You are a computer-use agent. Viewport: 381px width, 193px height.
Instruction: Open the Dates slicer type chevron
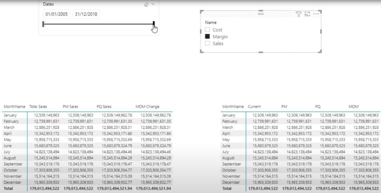tap(153, 4)
